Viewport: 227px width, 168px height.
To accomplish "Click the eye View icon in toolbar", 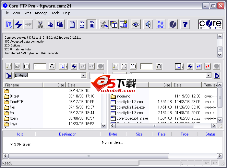I will [136, 24].
